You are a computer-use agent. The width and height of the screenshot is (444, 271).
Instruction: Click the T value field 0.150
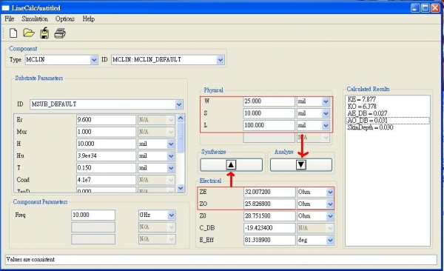click(106, 168)
